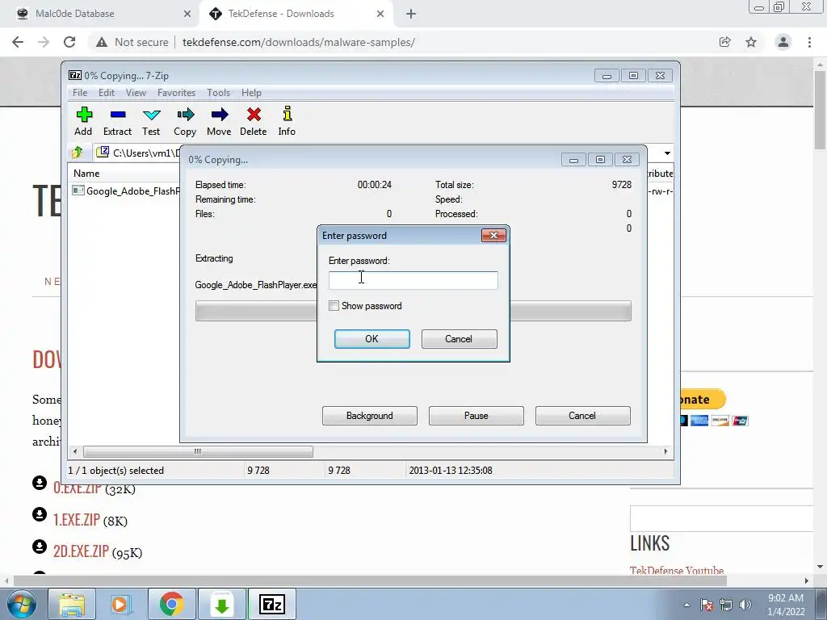
Task: Click the Action Center flag tray icon
Action: 707,605
